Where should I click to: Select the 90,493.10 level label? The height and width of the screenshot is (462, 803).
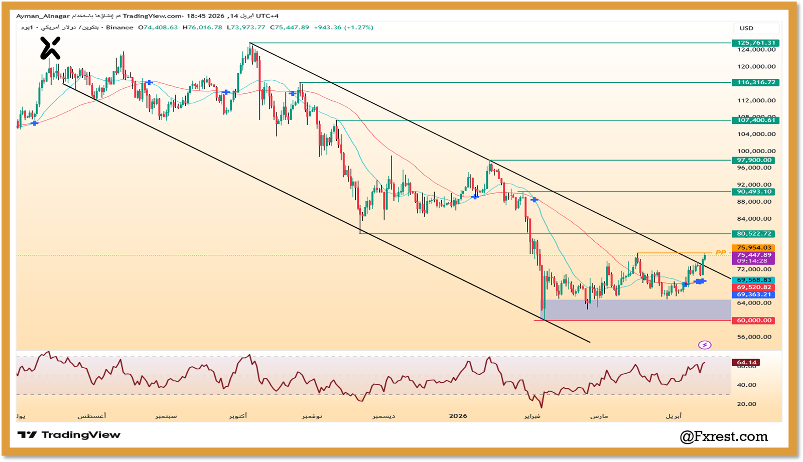pos(753,192)
